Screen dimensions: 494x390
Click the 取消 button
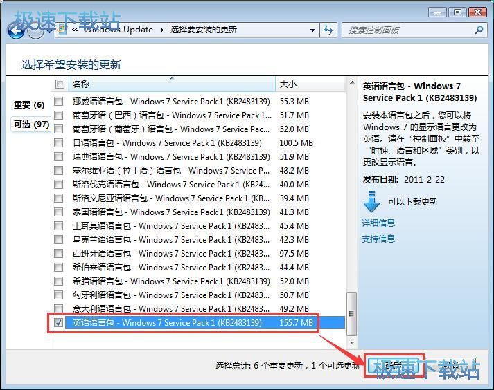coord(450,366)
